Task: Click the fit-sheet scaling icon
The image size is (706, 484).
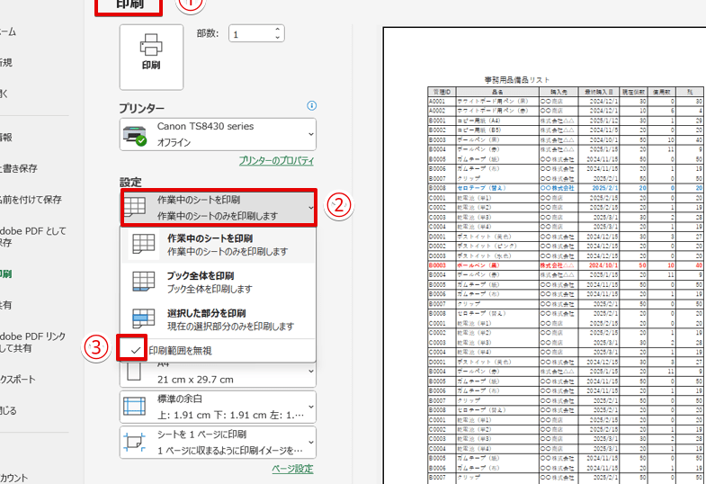Action: click(134, 442)
